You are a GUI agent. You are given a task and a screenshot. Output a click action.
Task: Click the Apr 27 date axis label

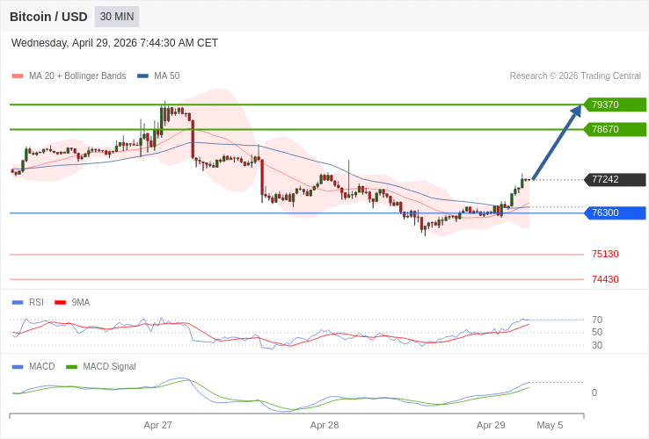coord(158,425)
